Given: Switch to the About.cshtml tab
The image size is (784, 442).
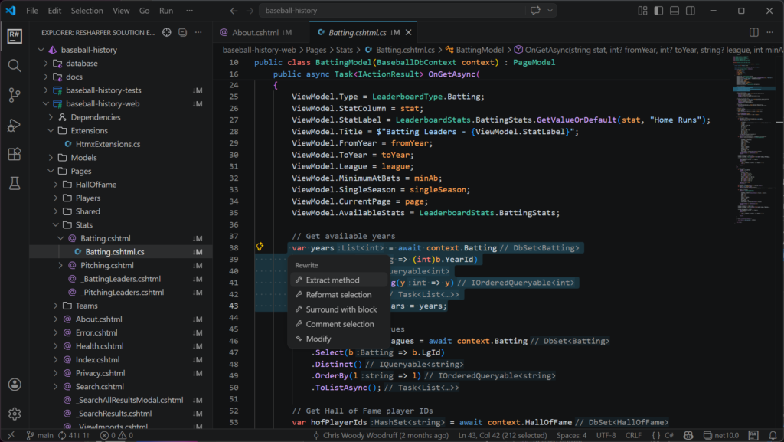Looking at the screenshot, I should pos(254,33).
